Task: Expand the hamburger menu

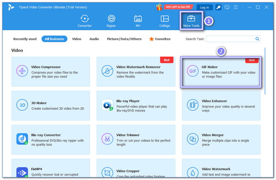Action: pyautogui.click(x=236, y=7)
